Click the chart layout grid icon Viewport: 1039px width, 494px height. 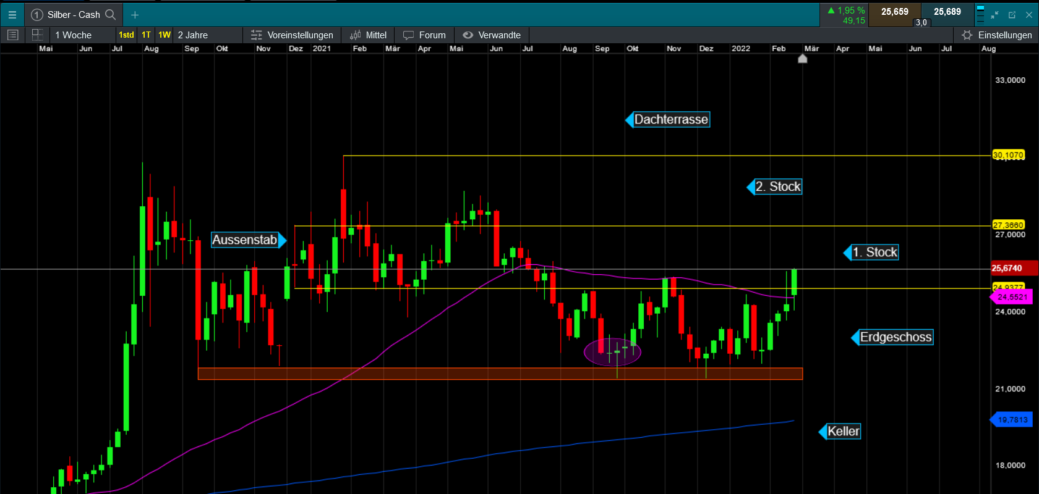click(37, 35)
